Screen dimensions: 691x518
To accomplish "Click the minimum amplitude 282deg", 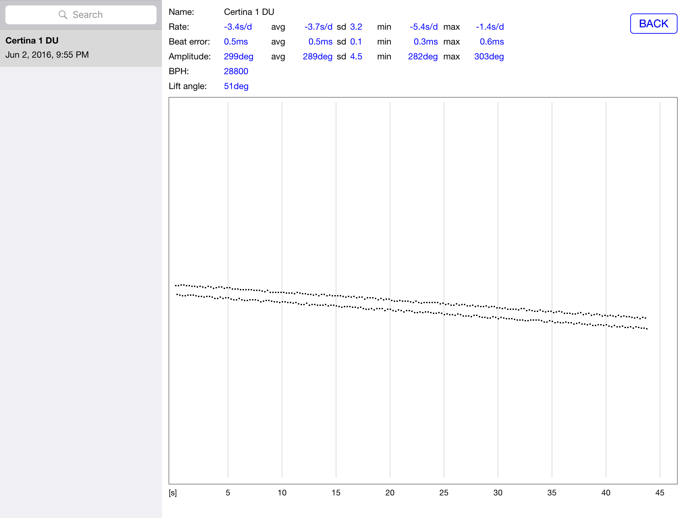I will (x=423, y=56).
